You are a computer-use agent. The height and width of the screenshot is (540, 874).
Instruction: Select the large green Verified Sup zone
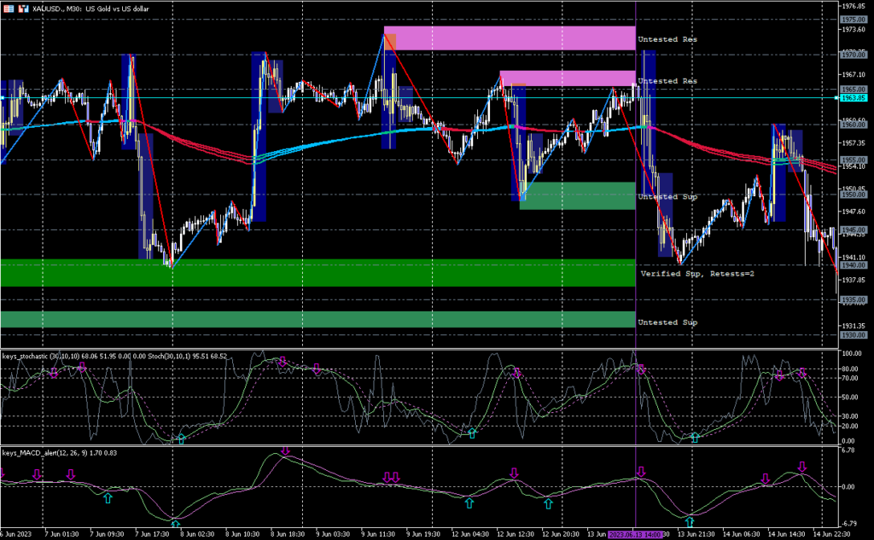click(x=318, y=273)
